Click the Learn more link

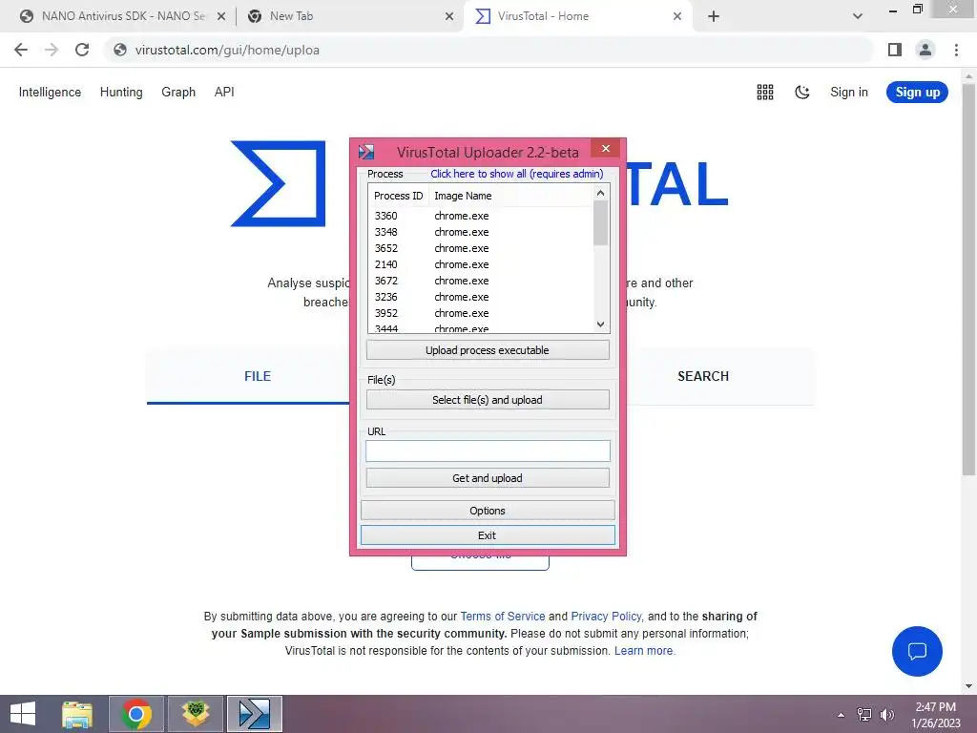click(644, 651)
